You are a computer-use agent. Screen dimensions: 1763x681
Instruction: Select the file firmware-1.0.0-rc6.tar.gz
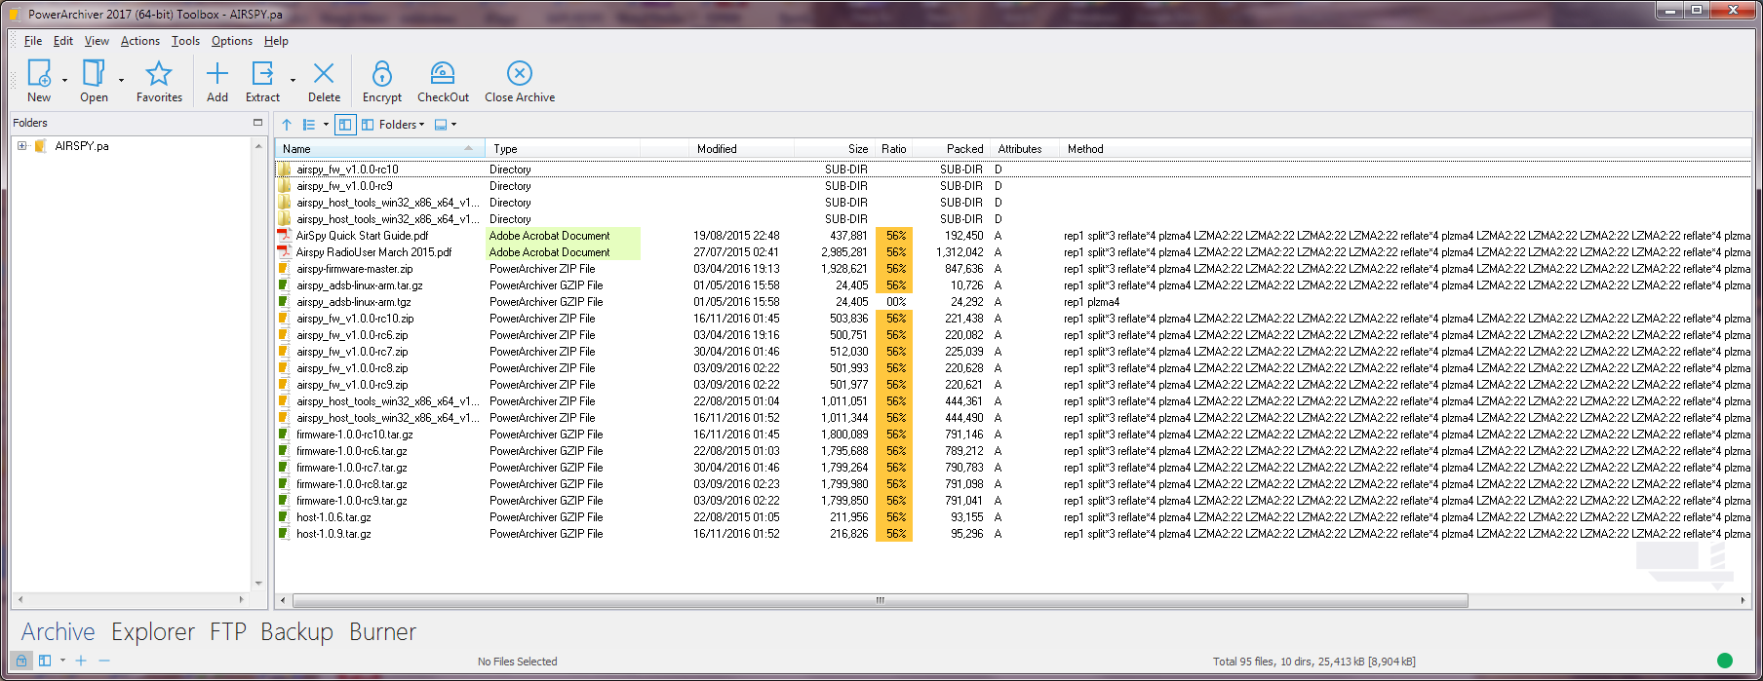[352, 451]
